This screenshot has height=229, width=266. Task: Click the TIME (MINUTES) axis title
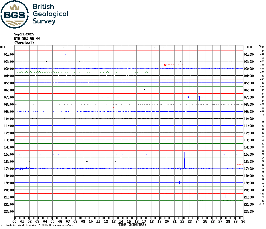(x=132, y=225)
